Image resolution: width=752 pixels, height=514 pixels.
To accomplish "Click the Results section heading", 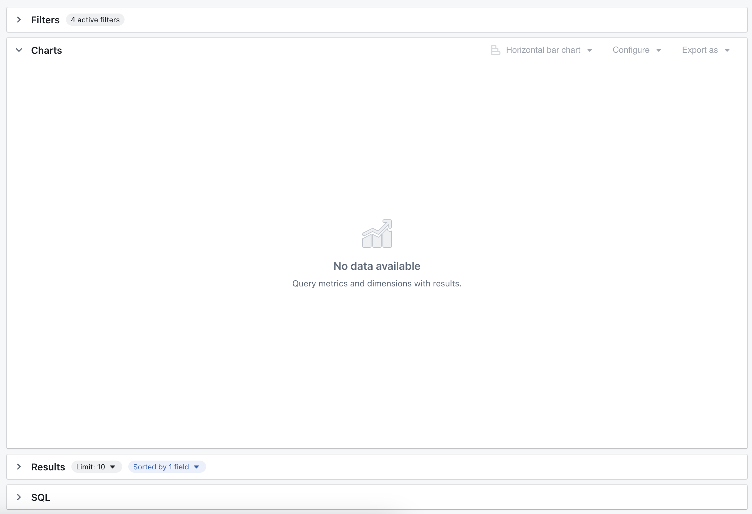I will click(x=48, y=467).
